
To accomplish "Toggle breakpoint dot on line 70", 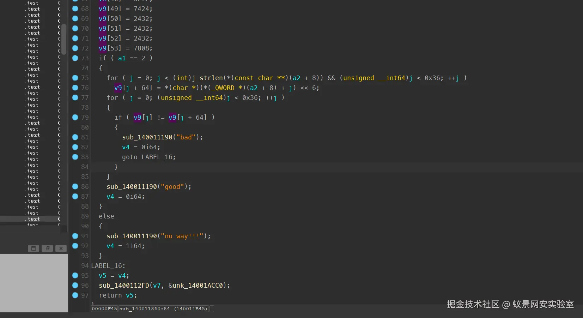I will click(75, 28).
